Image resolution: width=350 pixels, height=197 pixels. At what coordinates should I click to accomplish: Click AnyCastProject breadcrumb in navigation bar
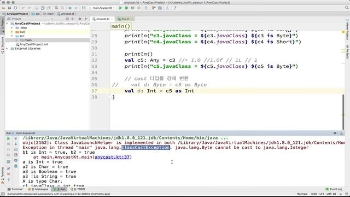[x=16, y=14]
